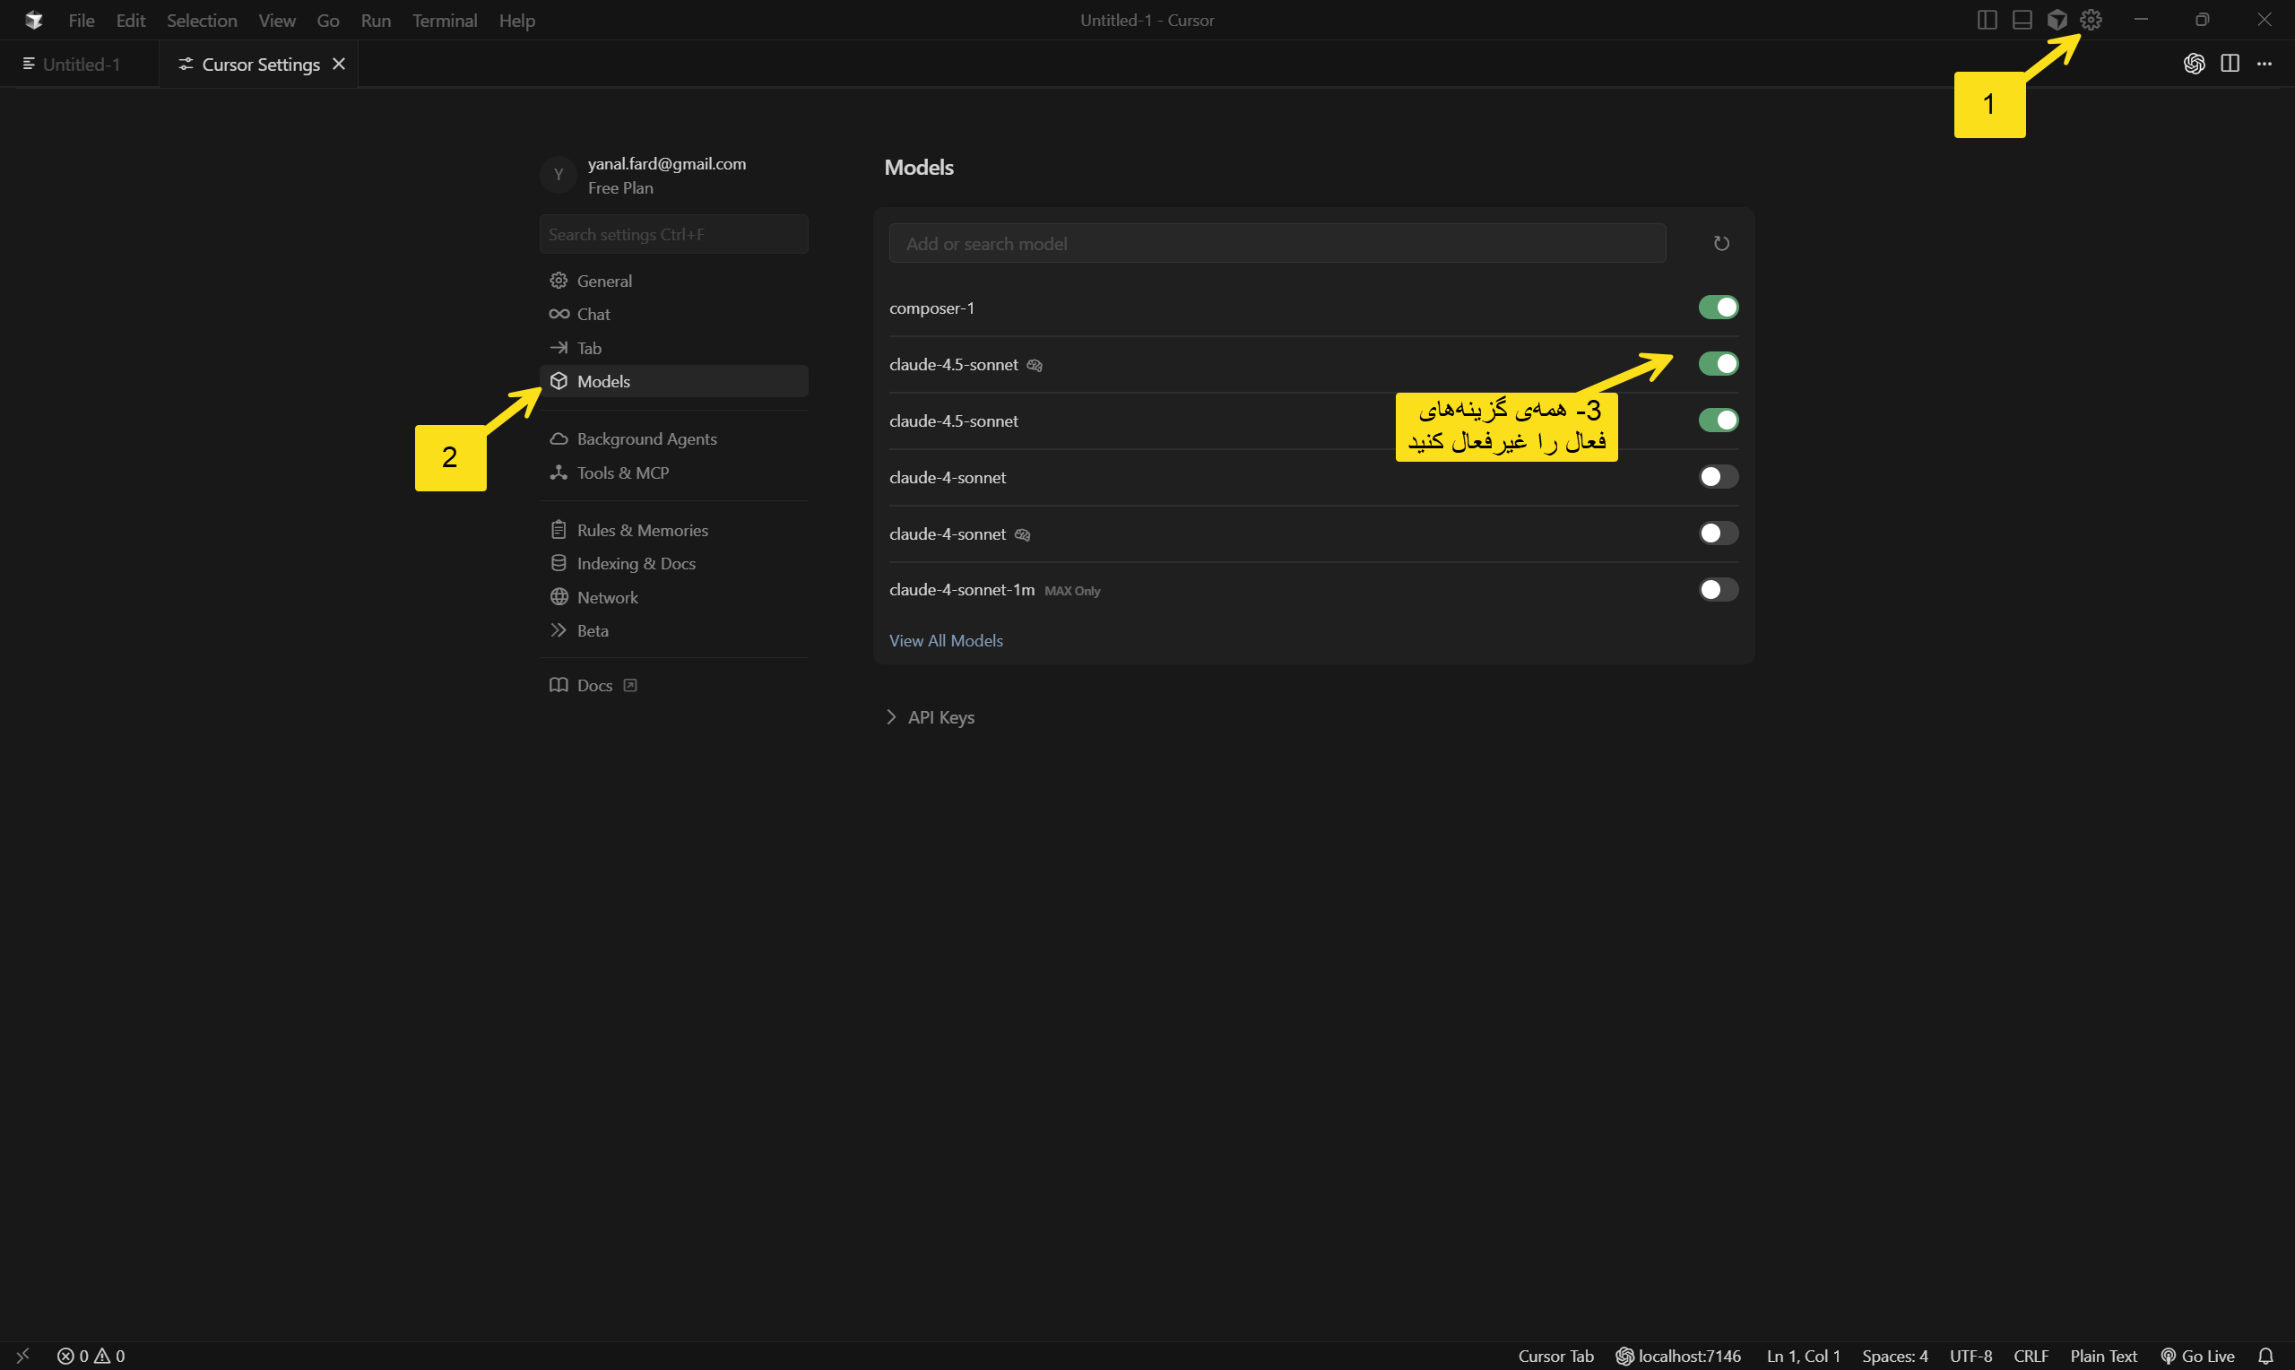Open Rules & Memories settings
This screenshot has height=1370, width=2295.
coord(673,530)
